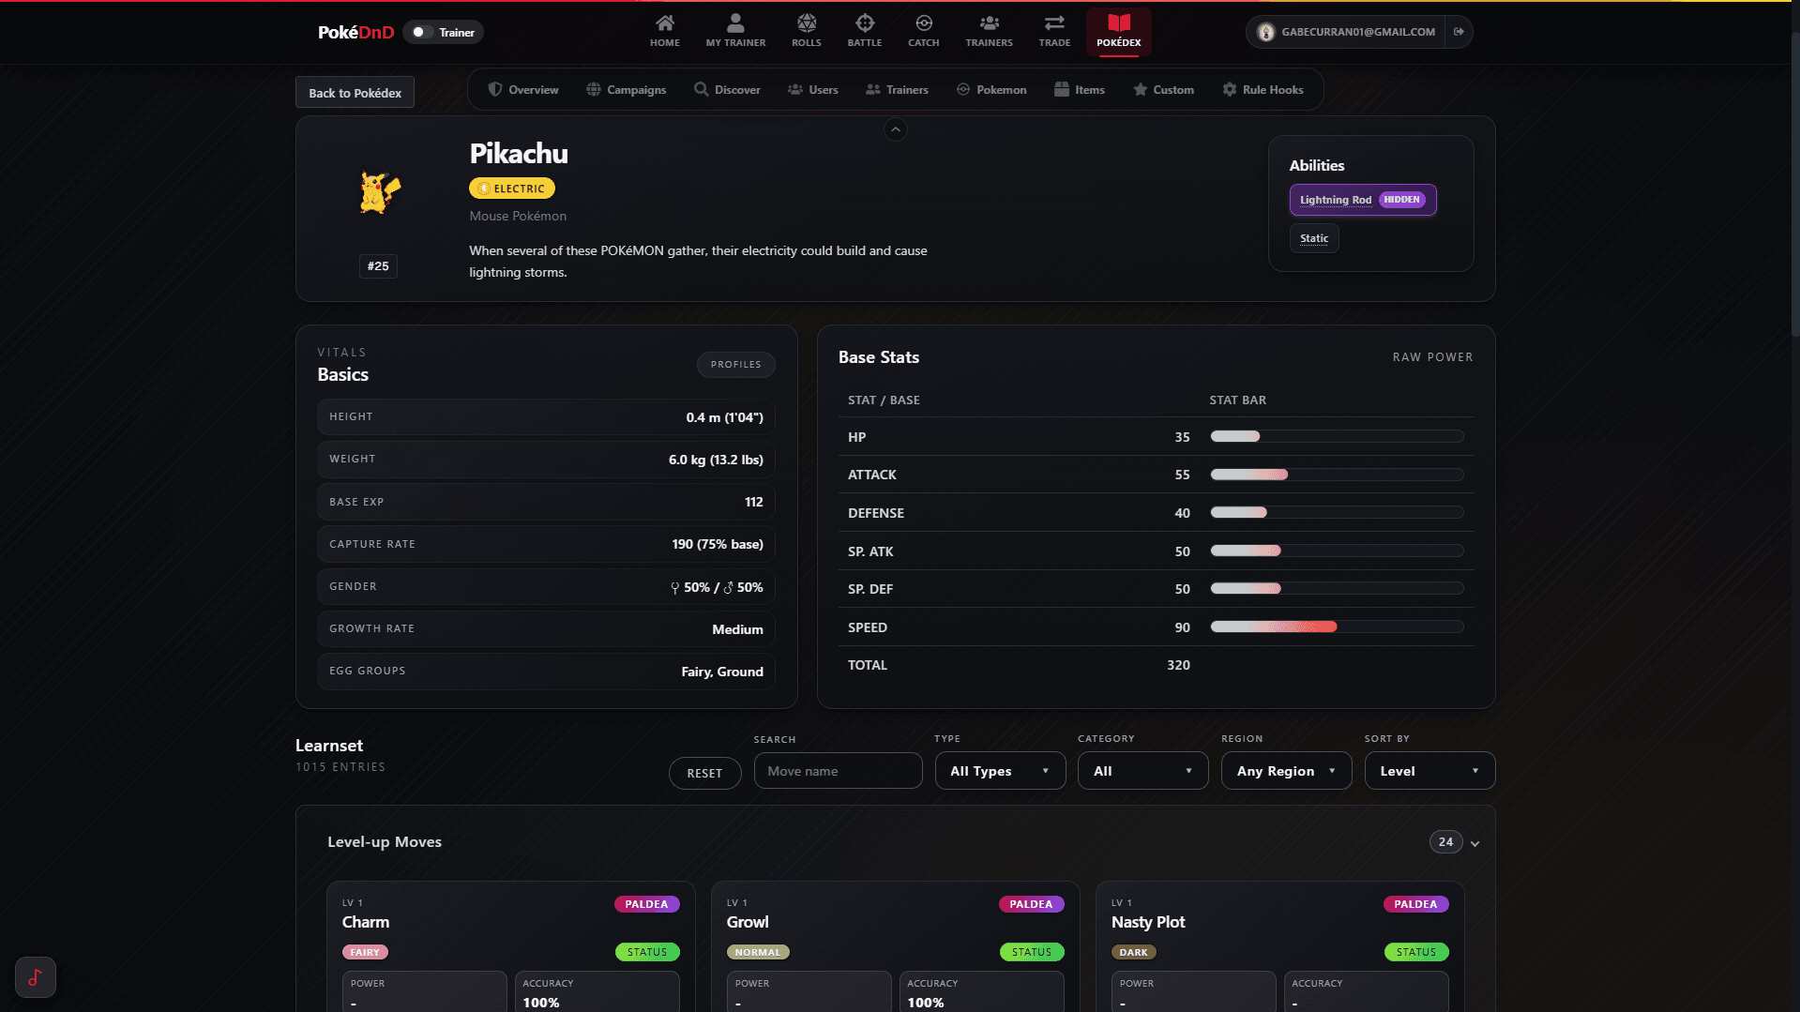Click the Attack stat bar
This screenshot has width=1800, height=1012.
[1337, 475]
